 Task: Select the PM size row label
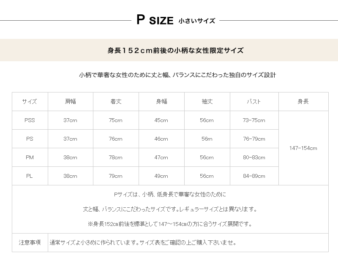(x=30, y=158)
